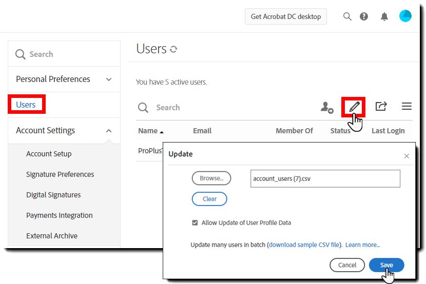Select Users in the sidebar
This screenshot has width=426, height=284.
click(x=26, y=105)
